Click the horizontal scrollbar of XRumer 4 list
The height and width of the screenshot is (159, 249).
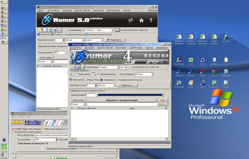coord(120,139)
